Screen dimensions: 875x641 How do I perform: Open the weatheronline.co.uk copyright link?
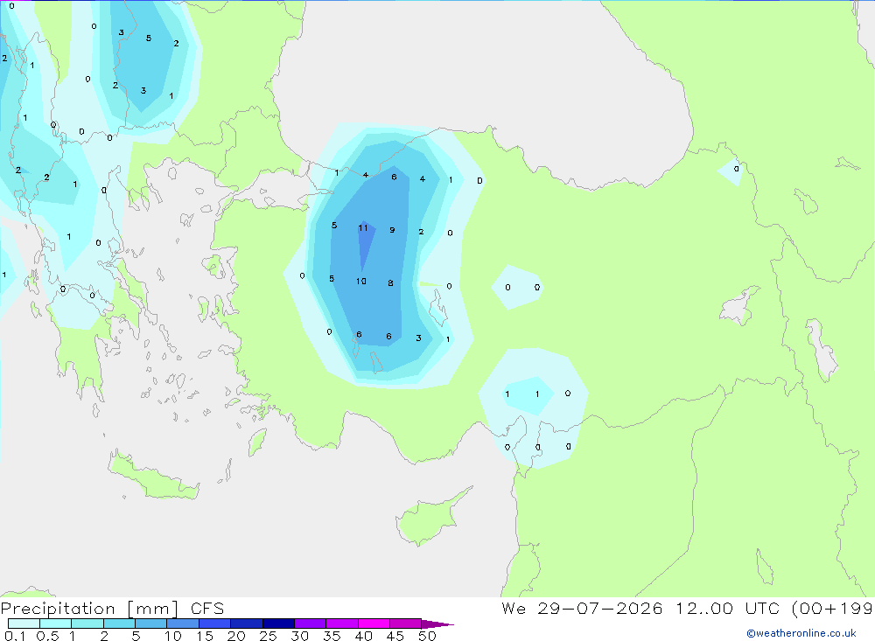tap(801, 633)
